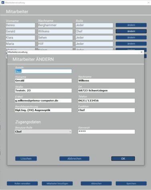Image resolution: width=151 pixels, height=190 pixels.
Task: Confirm the dialog with OK
Action: (123, 159)
